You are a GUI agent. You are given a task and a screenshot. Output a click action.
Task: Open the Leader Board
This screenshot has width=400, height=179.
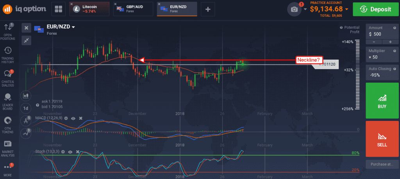pos(8,102)
